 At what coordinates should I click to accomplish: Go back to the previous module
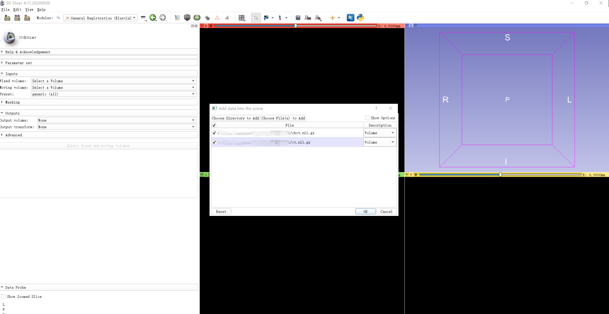[153, 18]
